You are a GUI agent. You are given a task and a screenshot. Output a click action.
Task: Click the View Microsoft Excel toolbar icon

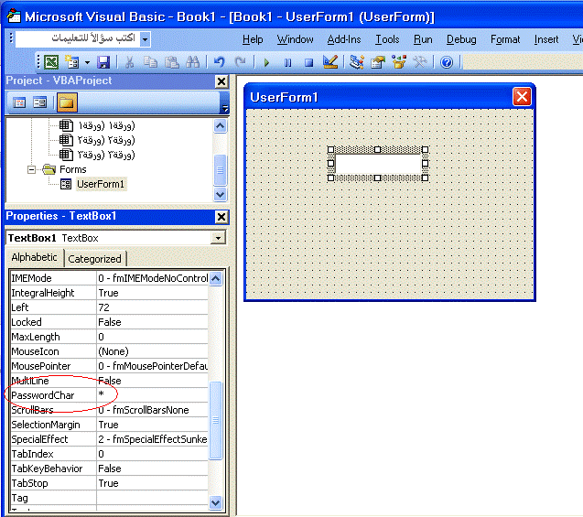pos(51,62)
